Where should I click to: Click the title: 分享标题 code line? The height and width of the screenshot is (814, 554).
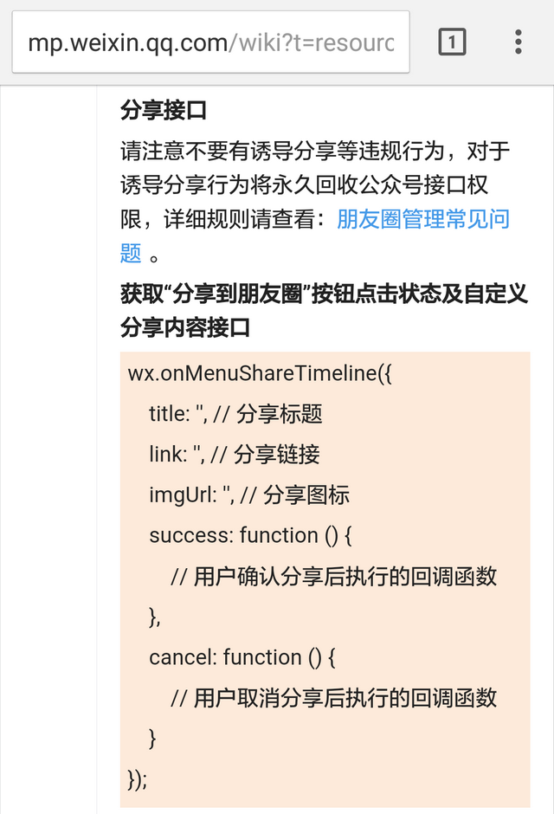(235, 414)
